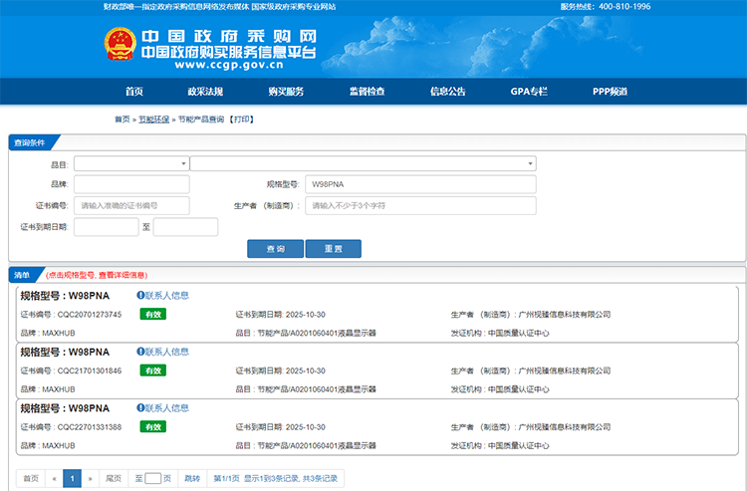
Task: Click the 首页 breadcrumb link
Action: (x=122, y=120)
